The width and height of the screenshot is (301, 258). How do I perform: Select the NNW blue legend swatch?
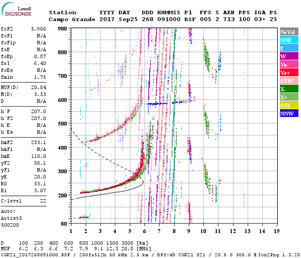tap(289, 113)
